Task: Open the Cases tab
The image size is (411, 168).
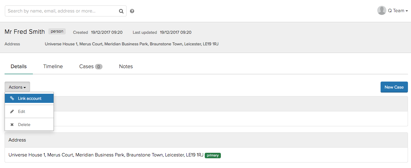Action: pos(91,66)
